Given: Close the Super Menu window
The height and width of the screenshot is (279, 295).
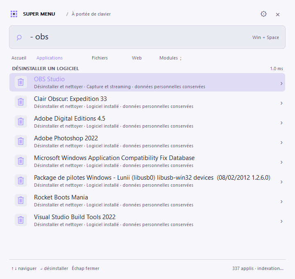Looking at the screenshot, I should pyautogui.click(x=277, y=14).
